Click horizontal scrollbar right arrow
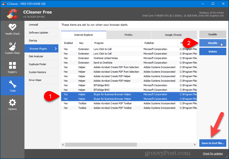The width and height of the screenshot is (229, 159). click(x=195, y=145)
